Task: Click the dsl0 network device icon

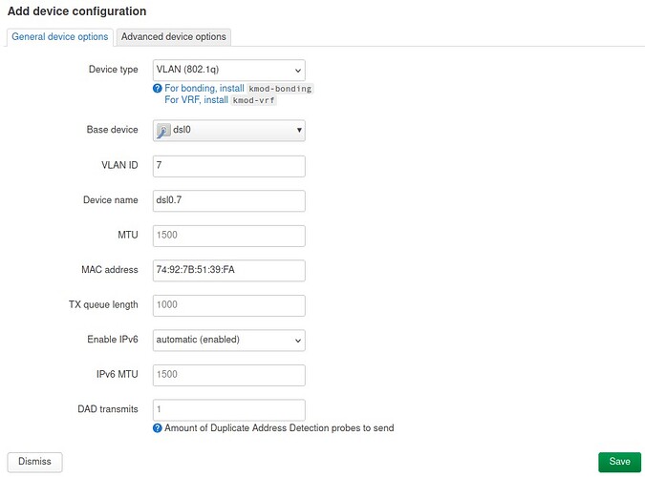Action: tap(163, 131)
